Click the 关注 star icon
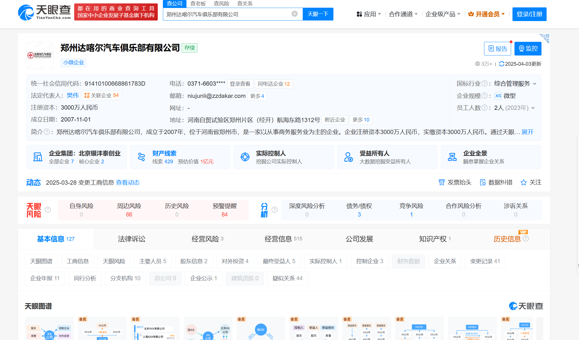579x340 pixels. tap(524, 182)
